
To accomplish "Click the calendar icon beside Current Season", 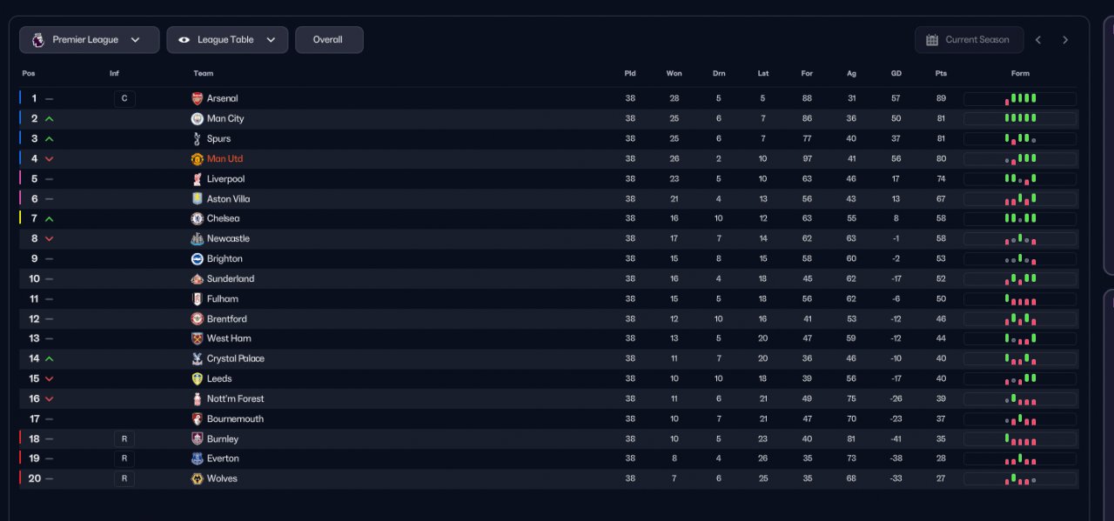I will pyautogui.click(x=932, y=40).
